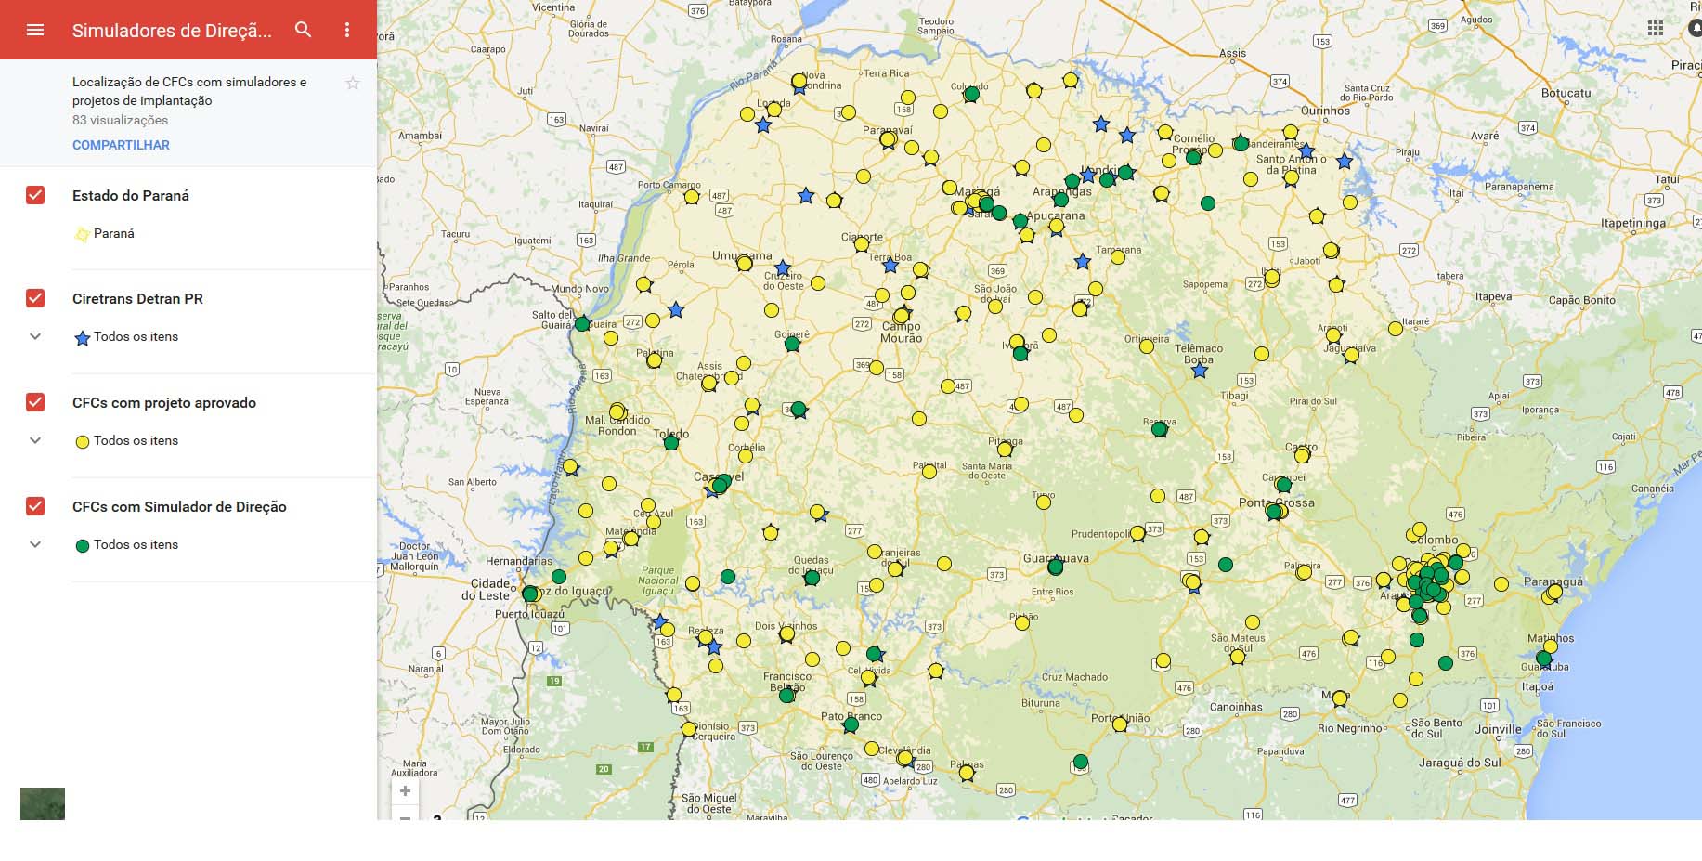Select the green marker at Quedas do Iguaçu
The width and height of the screenshot is (1702, 861).
812,578
